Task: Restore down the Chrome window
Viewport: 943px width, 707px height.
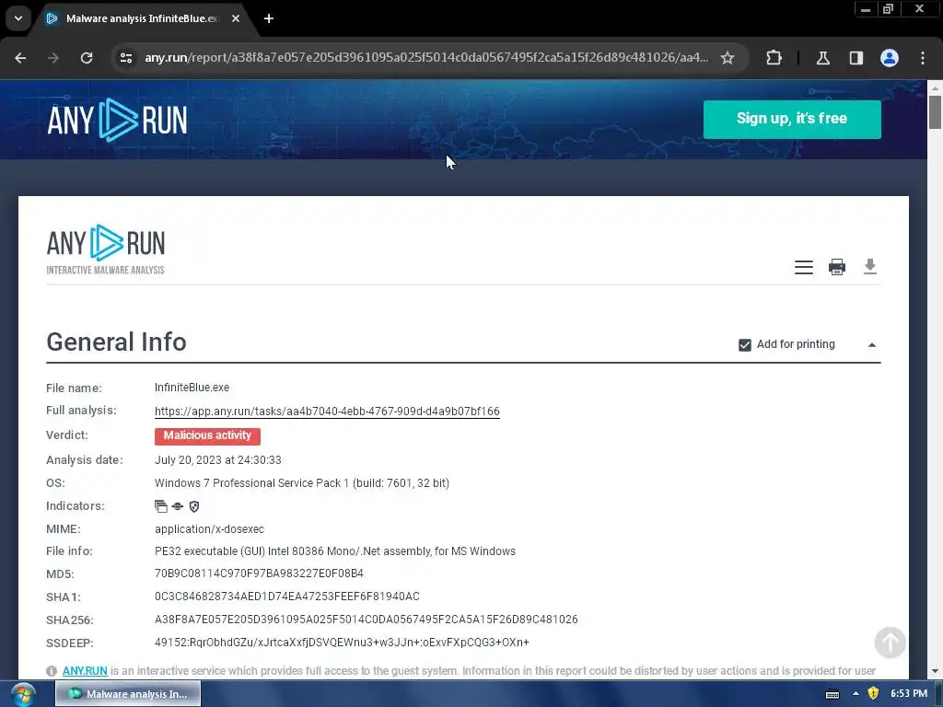Action: point(889,9)
